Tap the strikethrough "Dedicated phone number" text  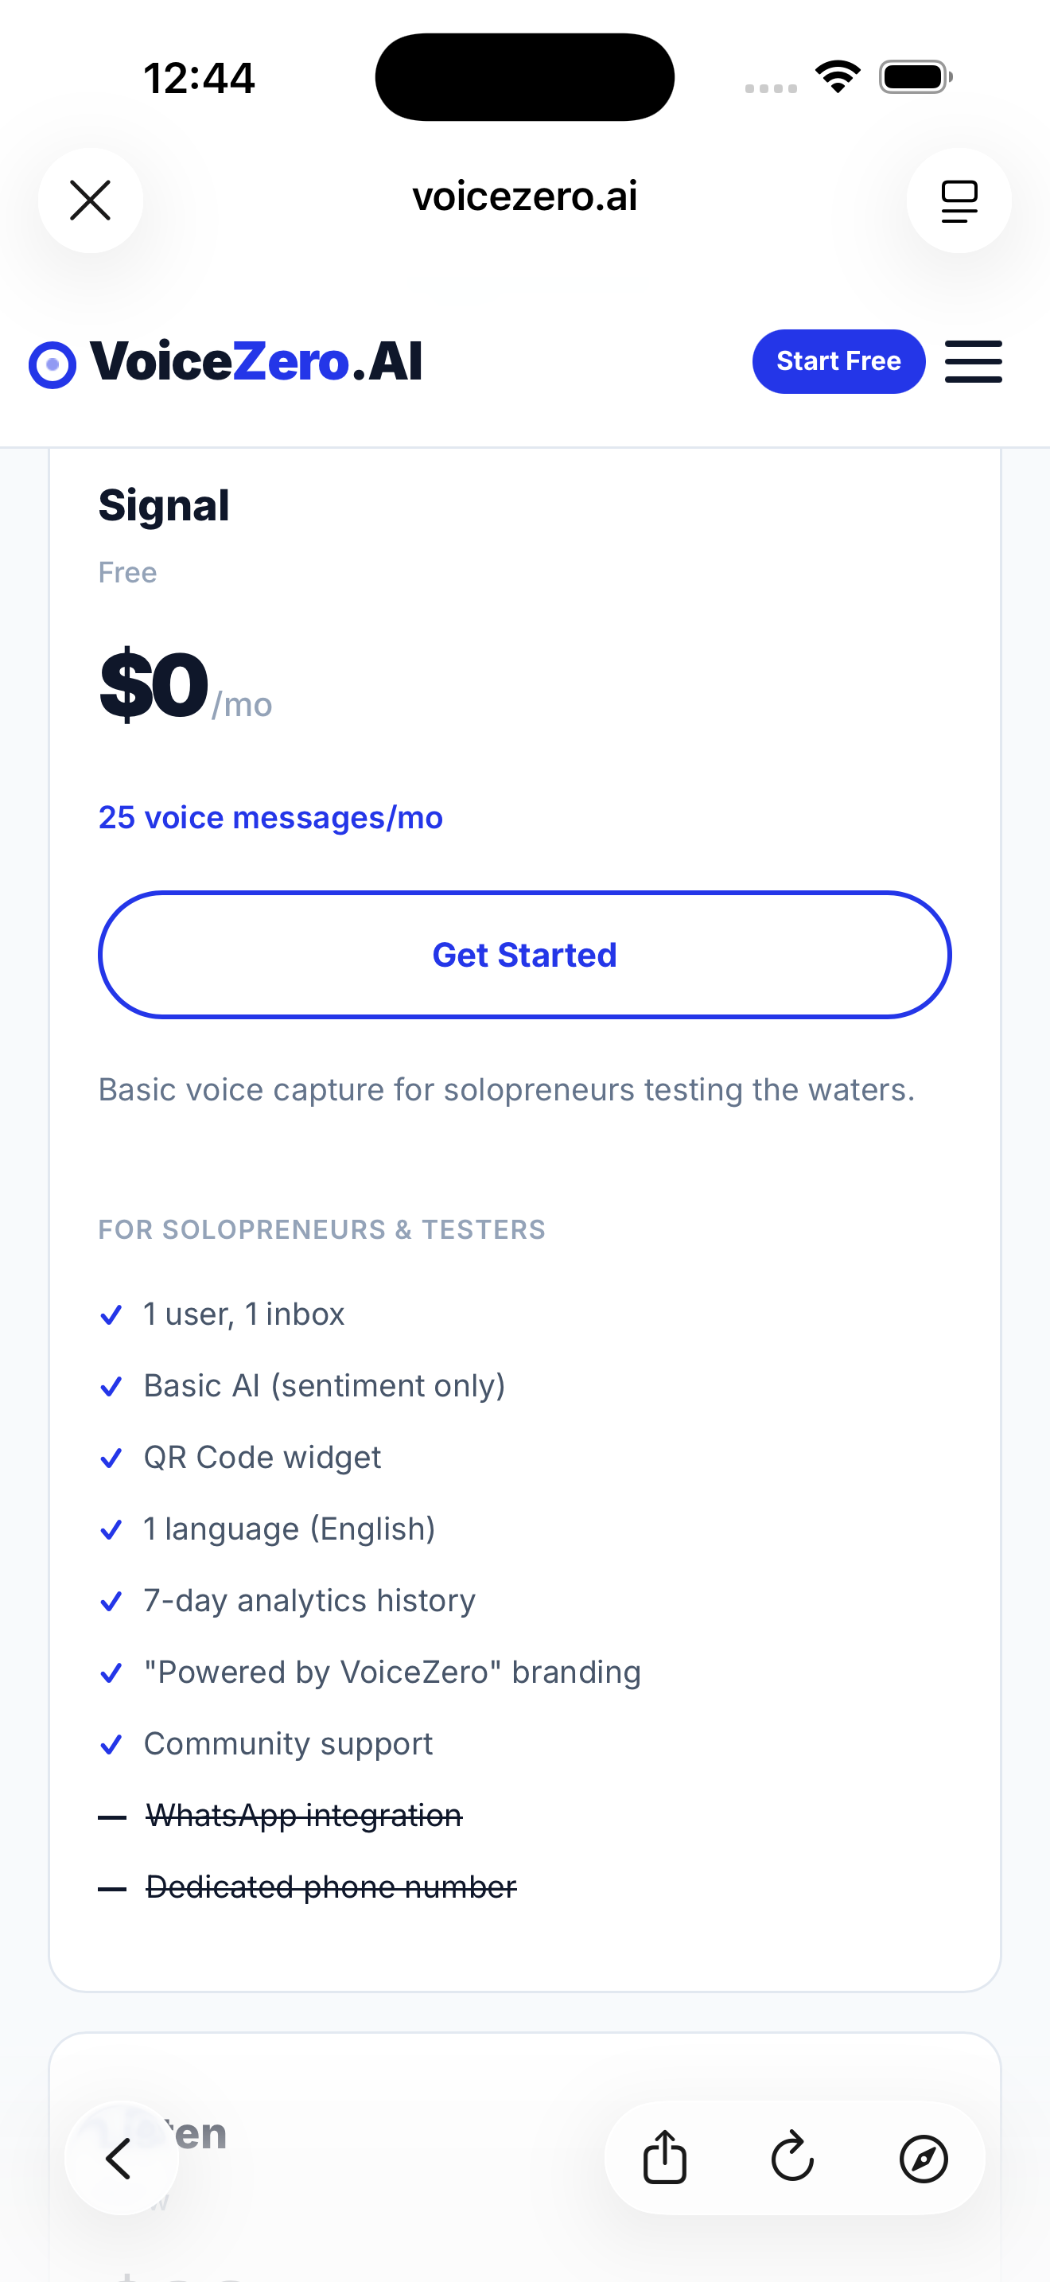329,1887
